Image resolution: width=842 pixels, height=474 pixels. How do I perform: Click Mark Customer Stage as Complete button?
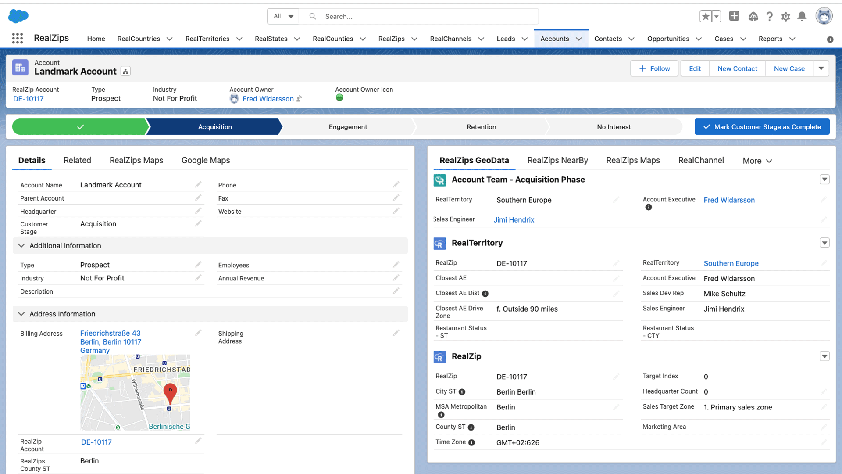click(x=762, y=127)
